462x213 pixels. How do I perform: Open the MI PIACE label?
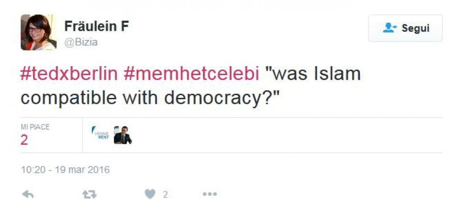point(35,127)
